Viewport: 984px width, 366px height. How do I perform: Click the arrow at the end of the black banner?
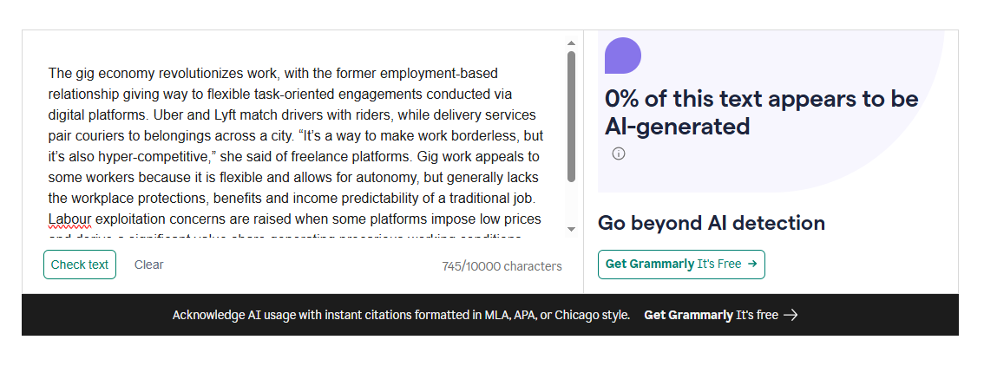pyautogui.click(x=790, y=315)
